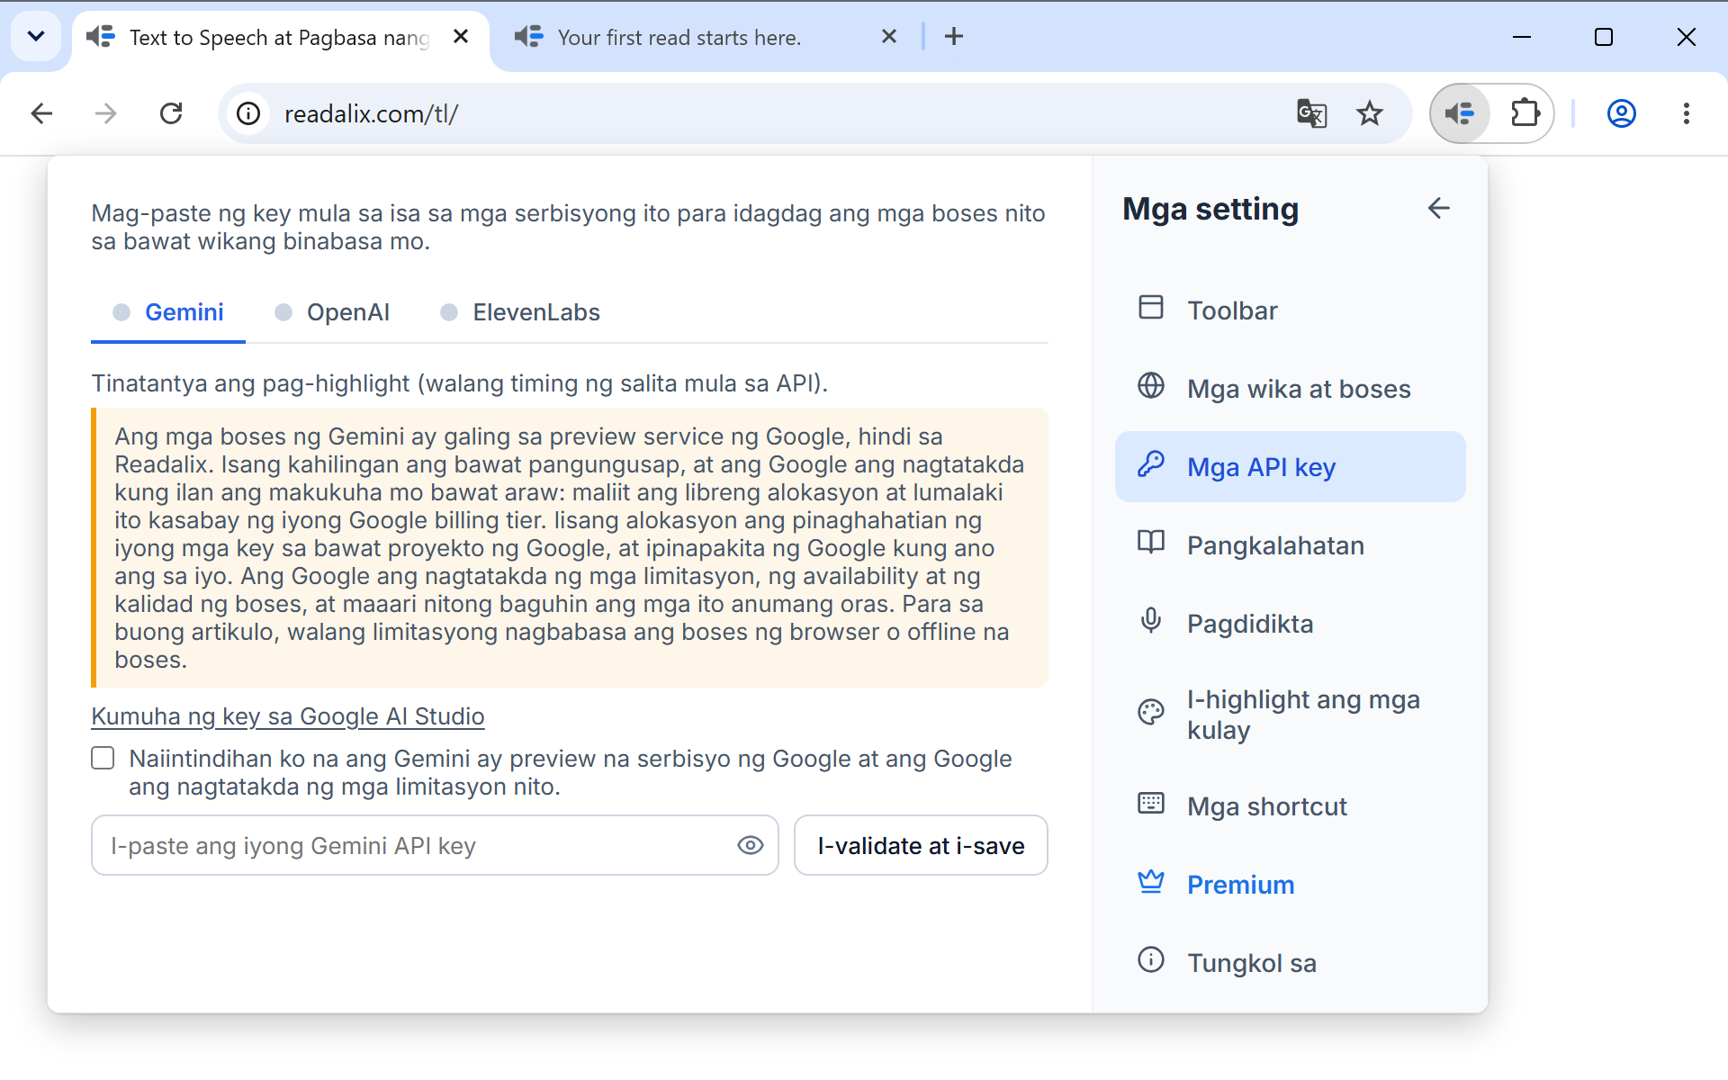Screen dimensions: 1728x1080
Task: Open the Pangkalahatan settings section
Action: pos(1290,545)
